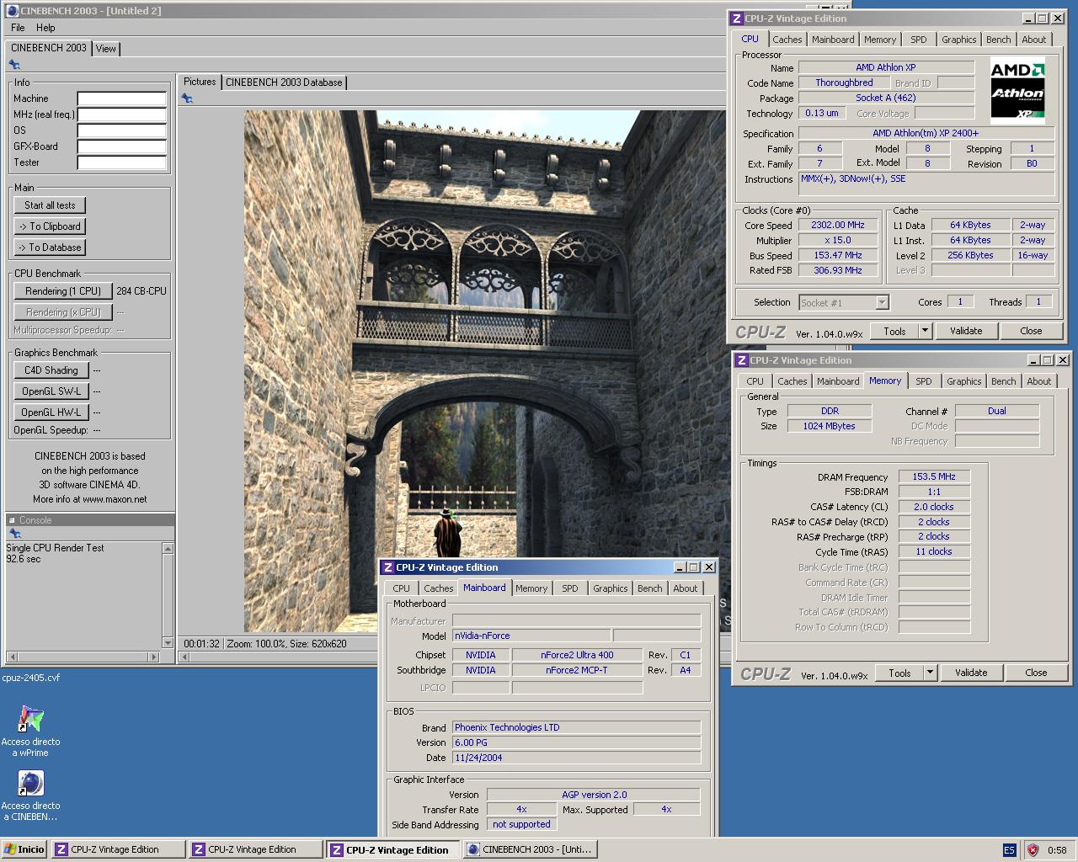1078x862 pixels.
Task: Click Validate in CPU-Z Memory window
Action: 971,673
